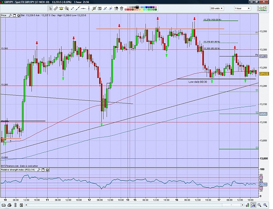This screenshot has height=209, width=273.
Task: Pick the bright red color swatch
Action: (128, 10)
